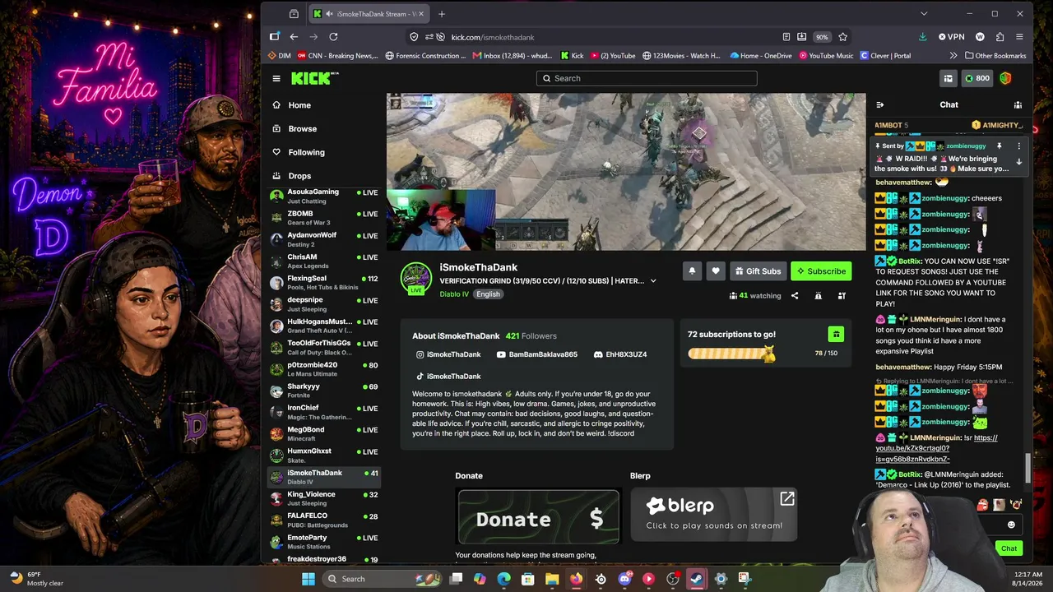Turn on notifications with the bell icon
Viewport: 1053px width, 592px height.
pyautogui.click(x=692, y=271)
